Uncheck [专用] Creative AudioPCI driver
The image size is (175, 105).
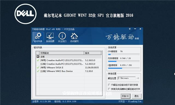(38, 60)
